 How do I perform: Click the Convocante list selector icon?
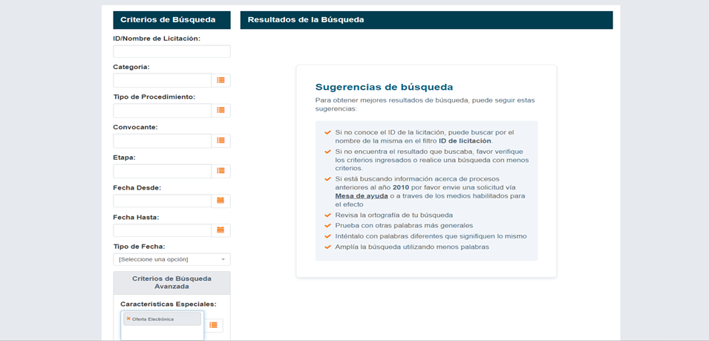click(220, 140)
